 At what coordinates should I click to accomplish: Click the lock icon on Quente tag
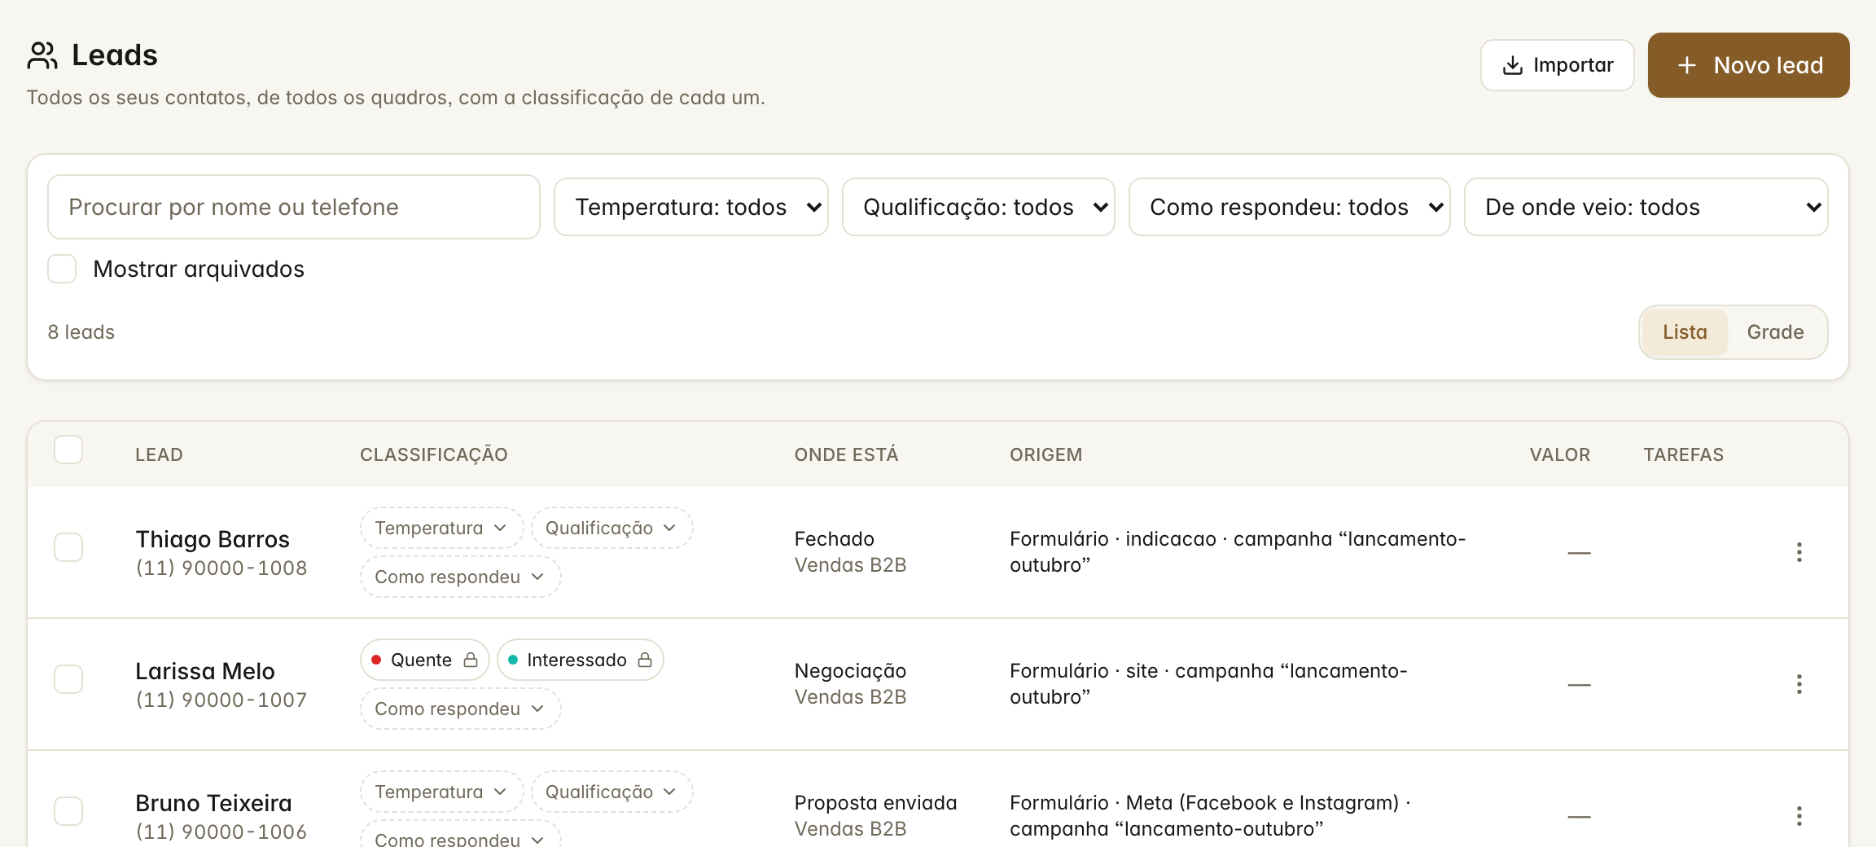click(x=471, y=660)
